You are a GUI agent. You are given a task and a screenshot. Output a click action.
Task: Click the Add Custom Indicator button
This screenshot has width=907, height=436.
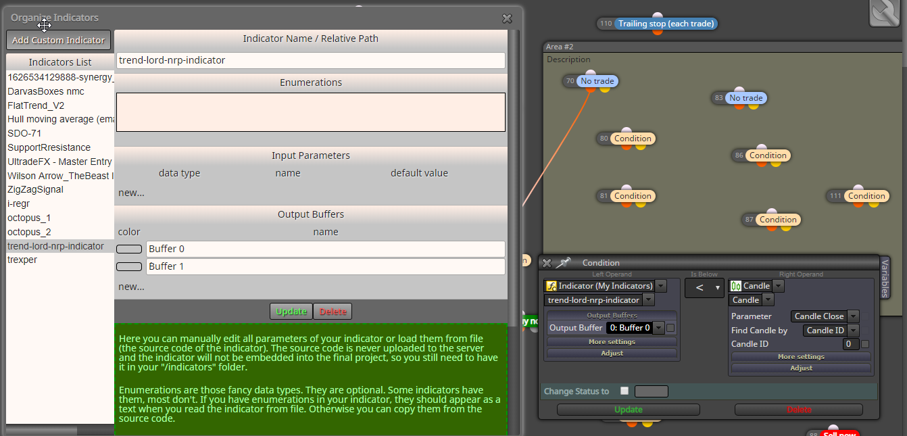58,40
